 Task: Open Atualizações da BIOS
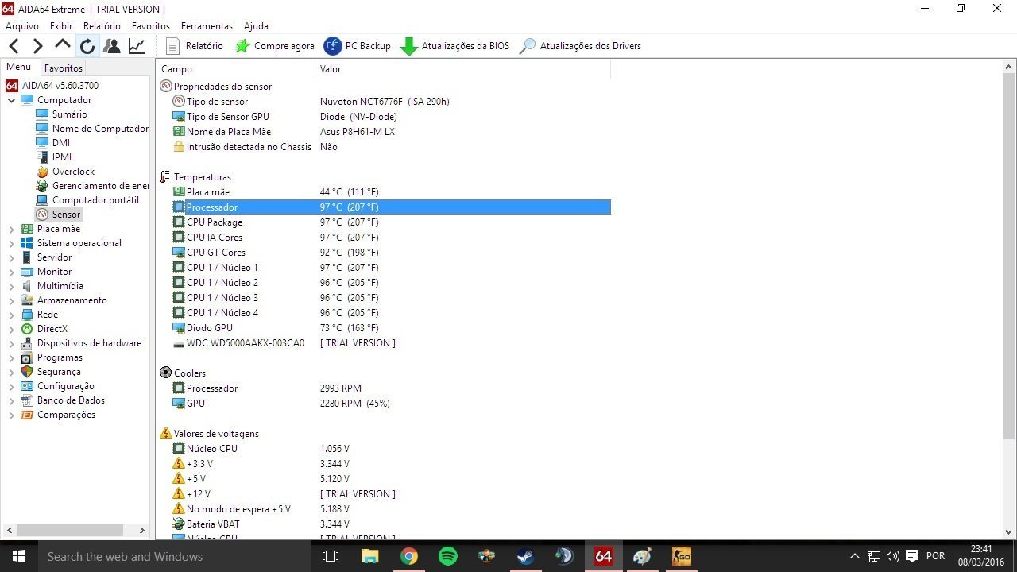click(x=454, y=46)
